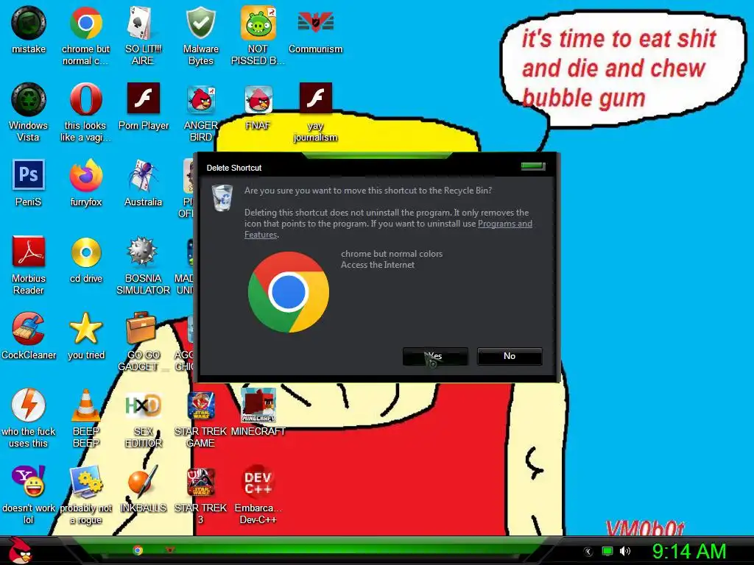Screen dimensions: 754x565
Task: Click the 'Delete Shortcut' dialog title
Action: 233,168
